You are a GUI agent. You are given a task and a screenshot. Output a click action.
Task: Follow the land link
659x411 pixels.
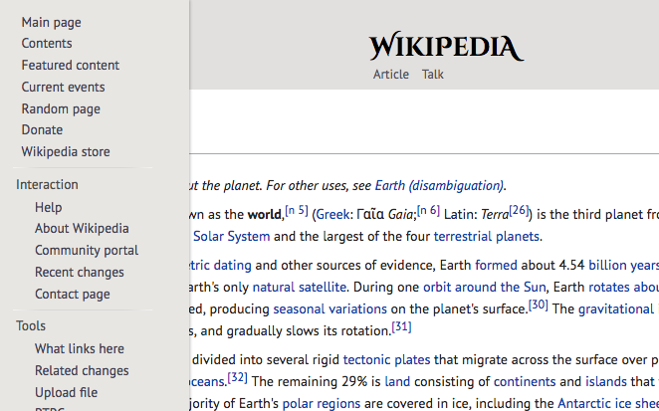tap(397, 381)
